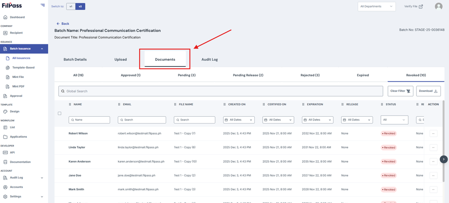Show the Approved (1) tab
Screen dimensions: 449x203
[131, 75]
